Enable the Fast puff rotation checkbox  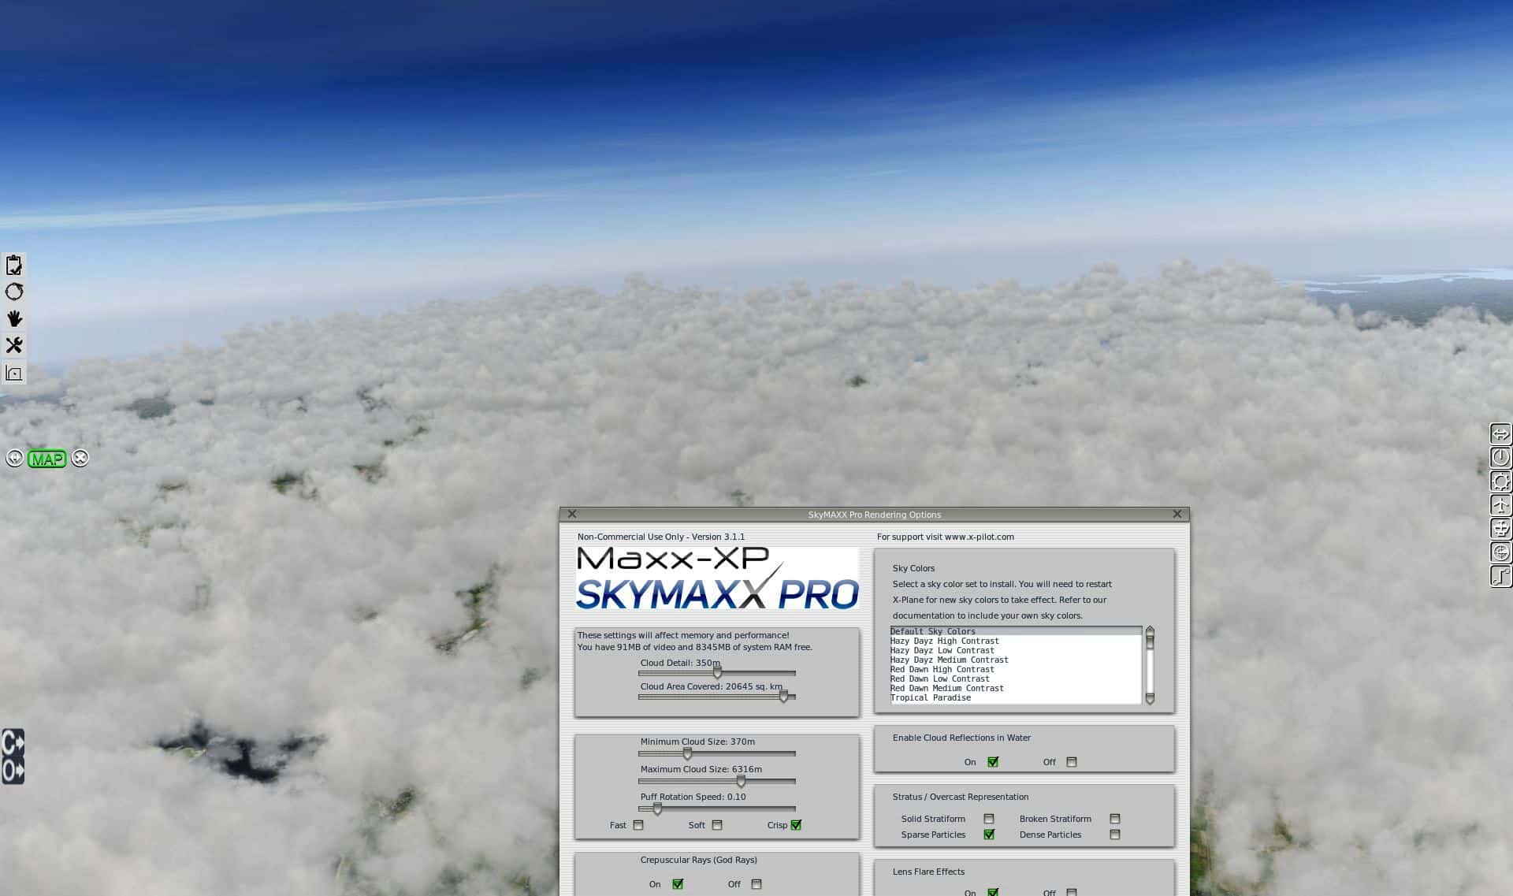(x=638, y=825)
